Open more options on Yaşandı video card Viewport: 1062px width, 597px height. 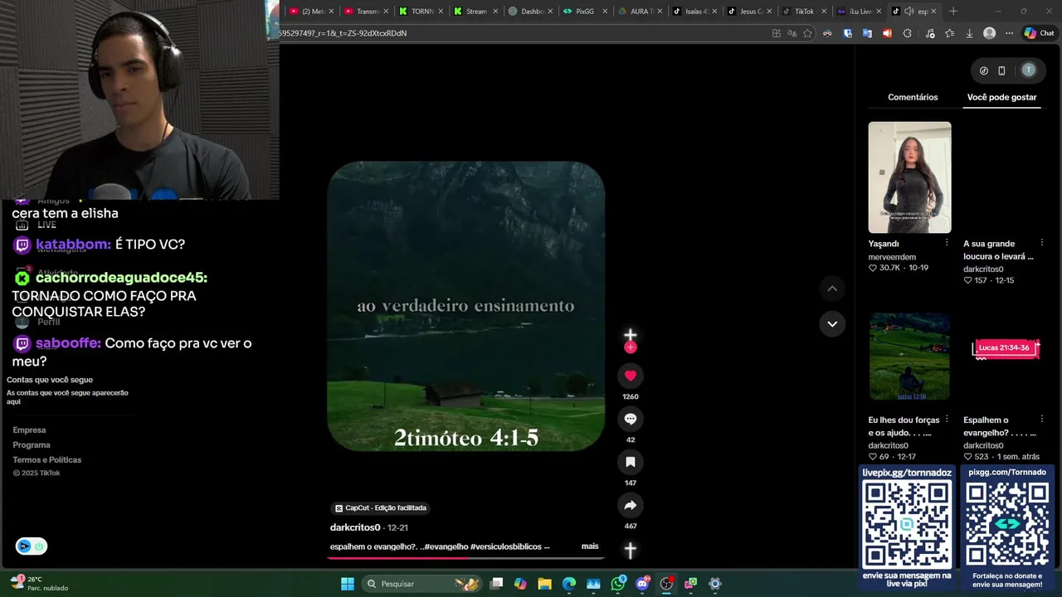tap(947, 243)
